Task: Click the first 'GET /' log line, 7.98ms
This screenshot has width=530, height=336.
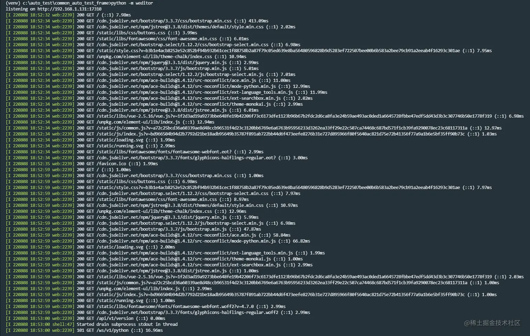Action: [68, 15]
